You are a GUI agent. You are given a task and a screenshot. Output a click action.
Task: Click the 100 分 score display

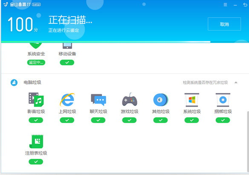click(x=23, y=24)
